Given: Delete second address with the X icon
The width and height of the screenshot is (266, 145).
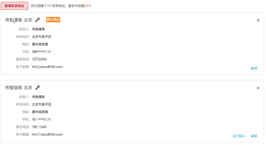Looking at the screenshot, I should 258,88.
